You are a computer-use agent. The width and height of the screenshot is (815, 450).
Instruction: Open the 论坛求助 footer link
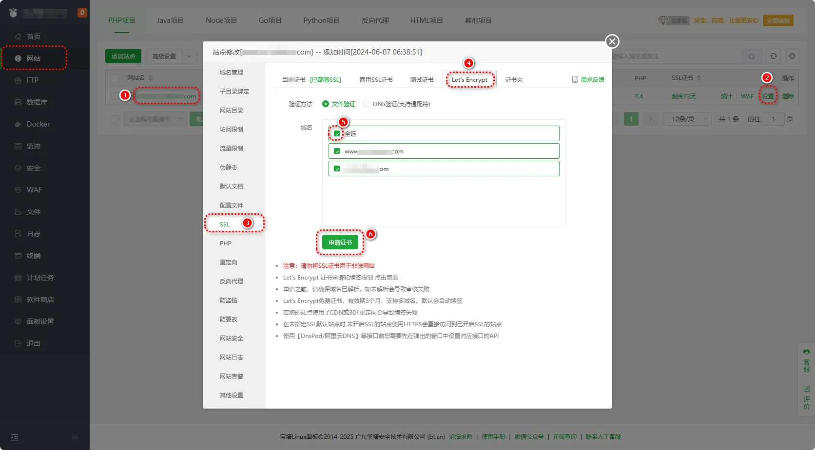(461, 437)
